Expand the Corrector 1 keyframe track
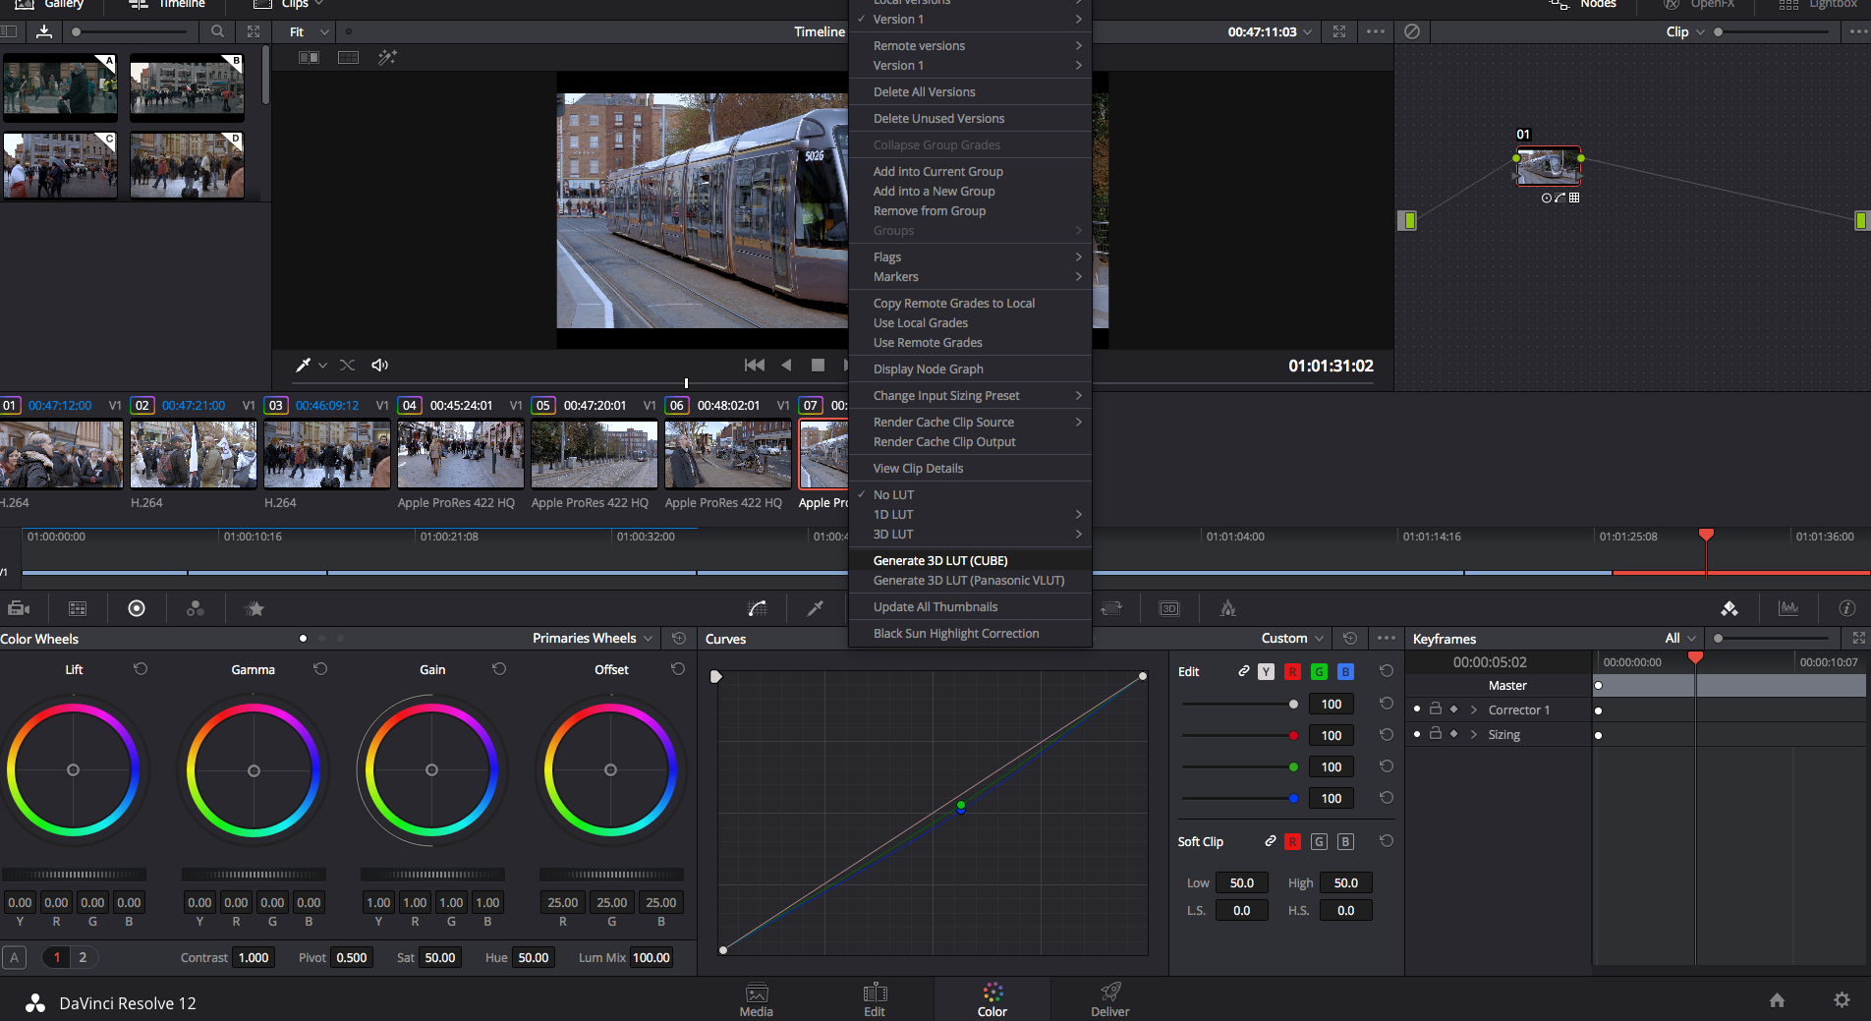The width and height of the screenshot is (1871, 1021). (x=1474, y=709)
